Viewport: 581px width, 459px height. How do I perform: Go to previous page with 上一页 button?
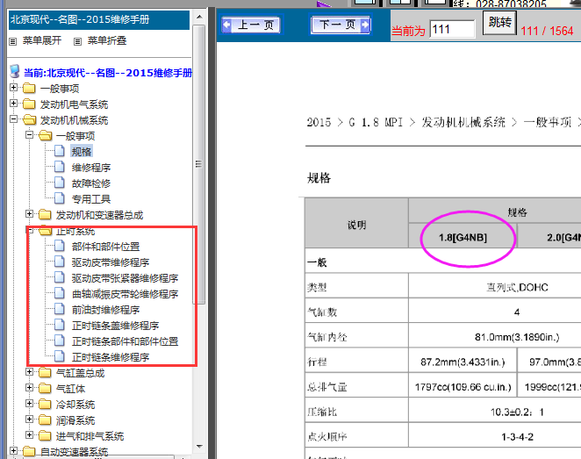[x=252, y=25]
